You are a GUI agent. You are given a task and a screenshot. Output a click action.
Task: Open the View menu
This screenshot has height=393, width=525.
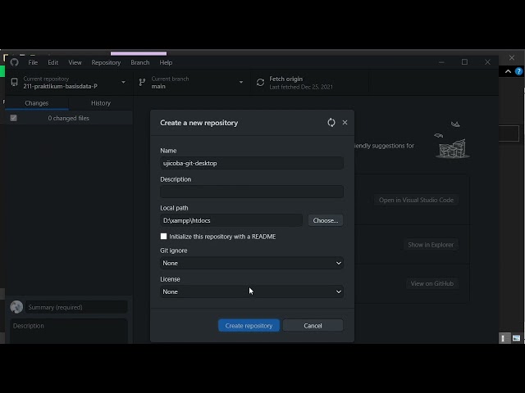(75, 62)
